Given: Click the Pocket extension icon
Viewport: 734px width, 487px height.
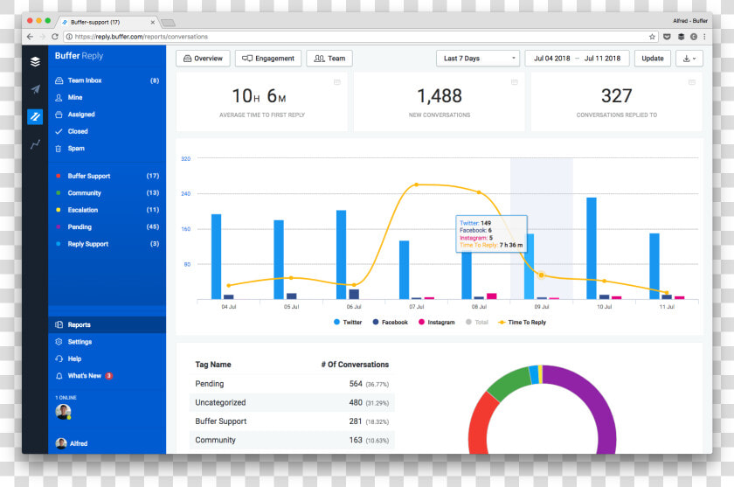Looking at the screenshot, I should (x=667, y=37).
